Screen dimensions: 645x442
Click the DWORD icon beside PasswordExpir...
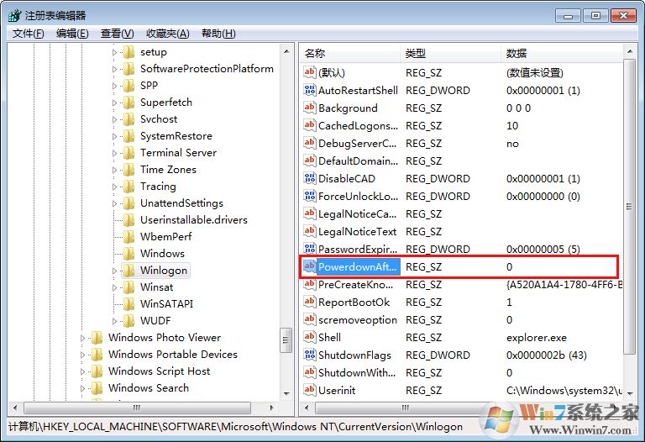pos(309,249)
